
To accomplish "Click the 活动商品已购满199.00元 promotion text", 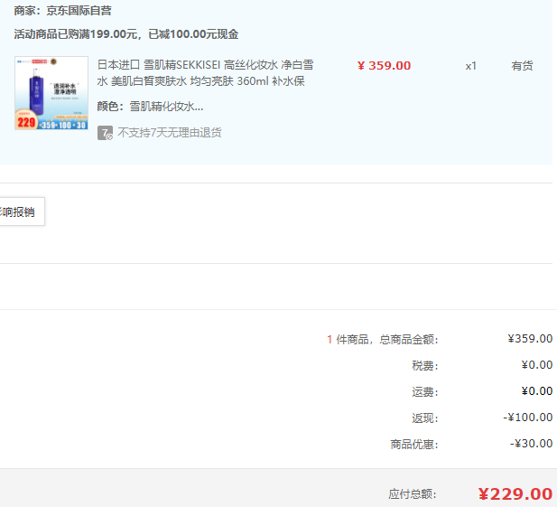I will pos(126,34).
